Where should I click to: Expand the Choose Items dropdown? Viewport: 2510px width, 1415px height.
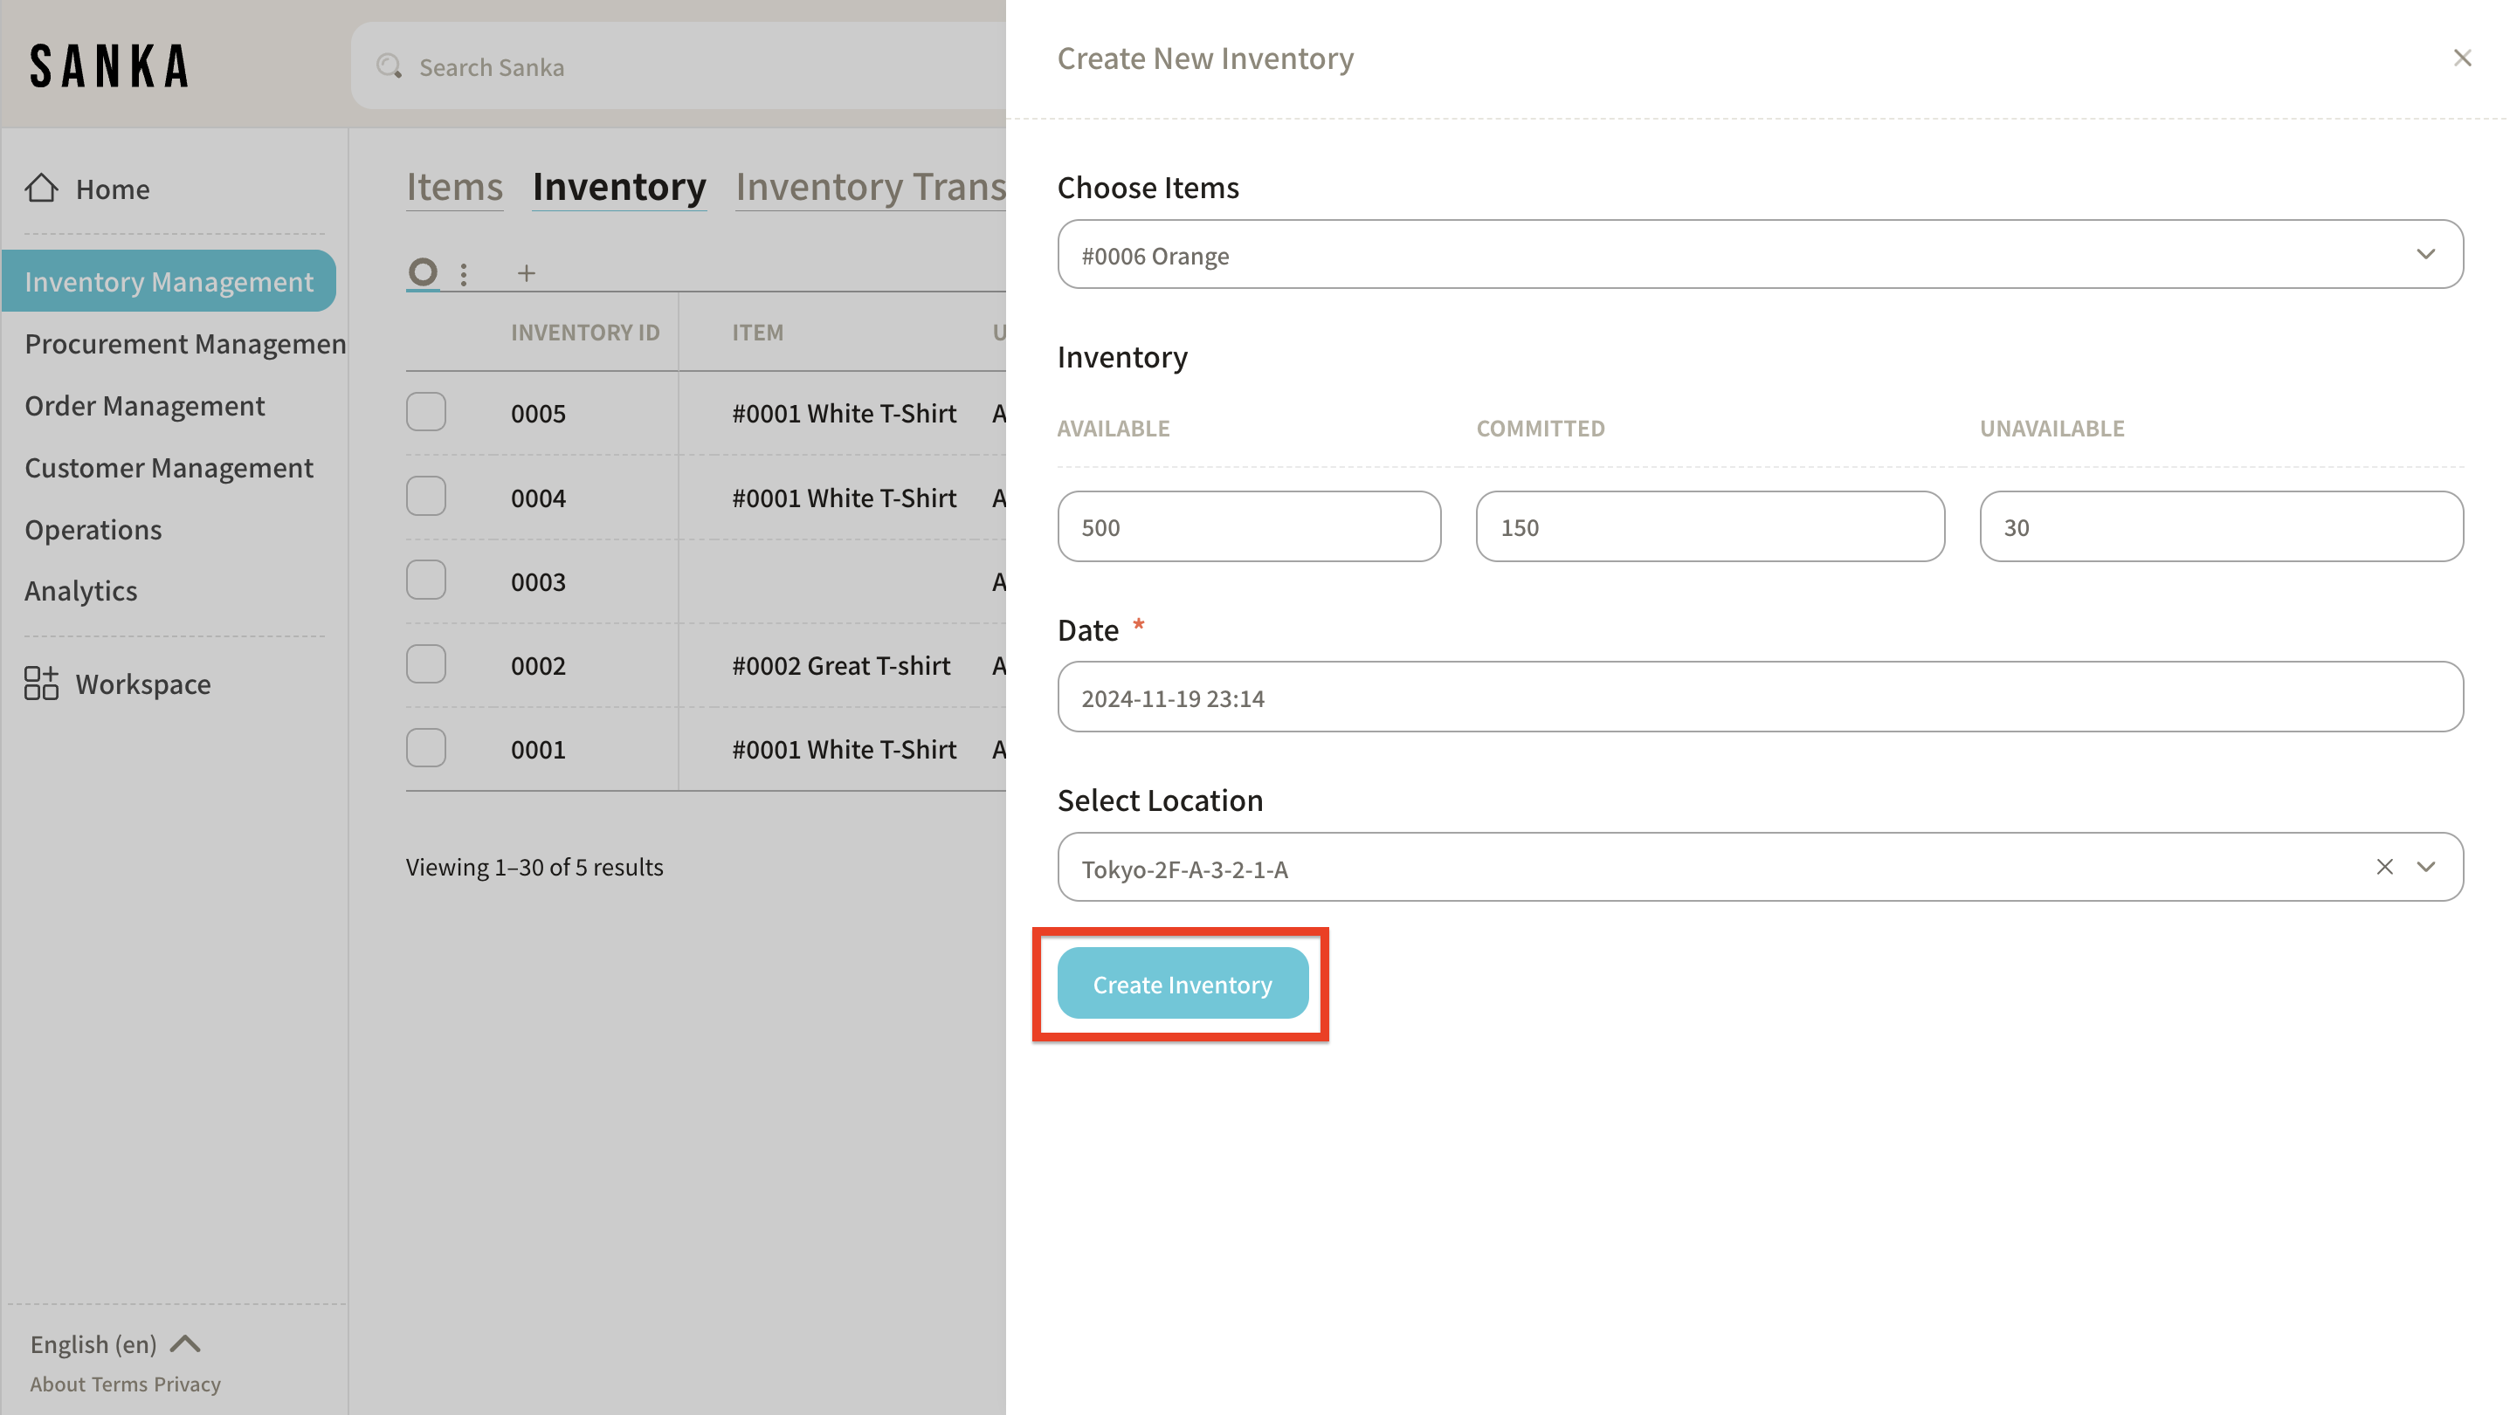click(2424, 254)
